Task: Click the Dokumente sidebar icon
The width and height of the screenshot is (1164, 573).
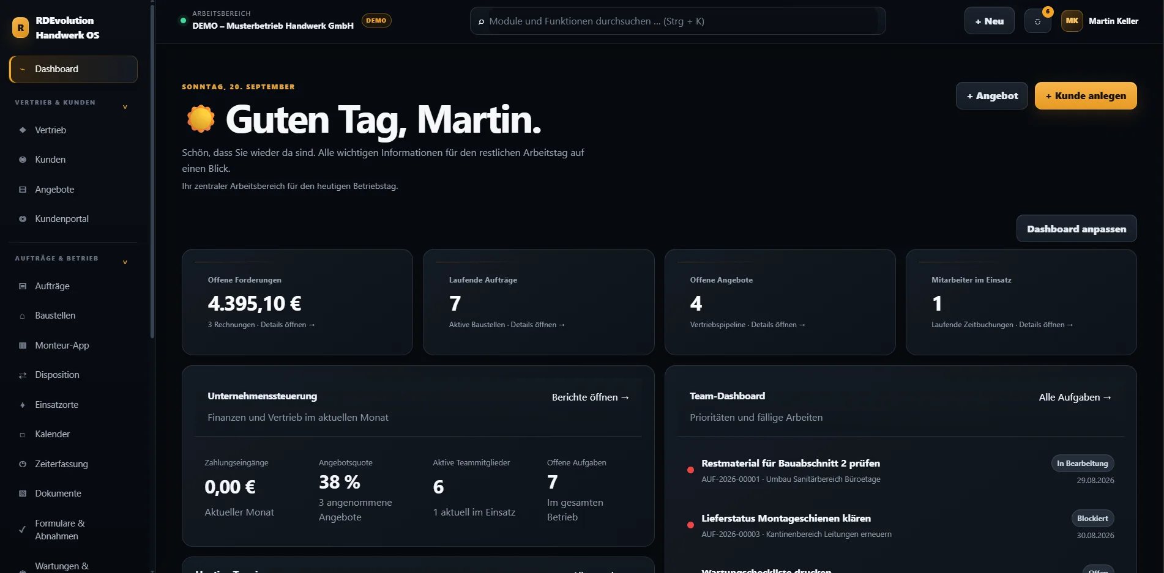Action: click(23, 494)
